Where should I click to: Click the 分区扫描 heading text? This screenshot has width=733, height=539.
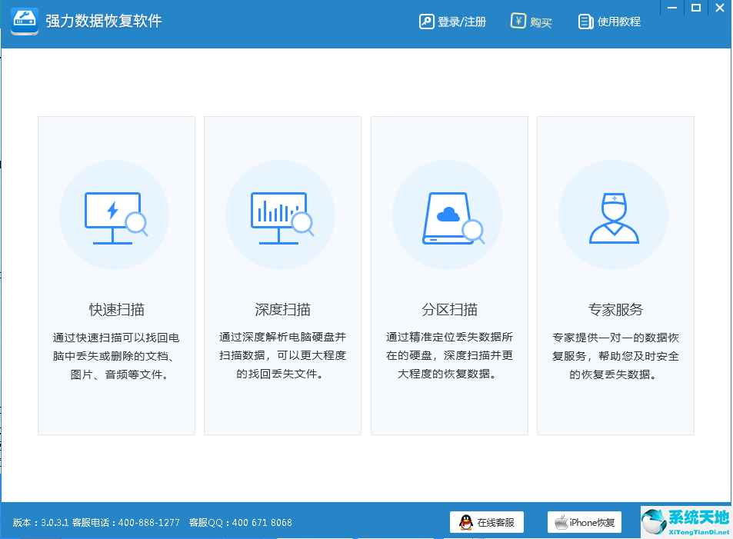449,309
